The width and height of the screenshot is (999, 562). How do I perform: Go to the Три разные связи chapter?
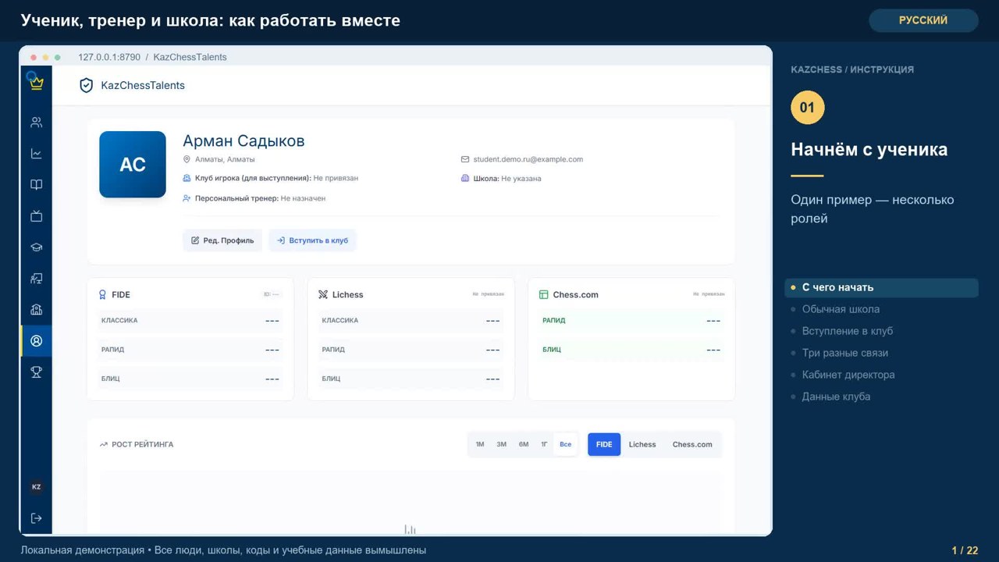845,353
